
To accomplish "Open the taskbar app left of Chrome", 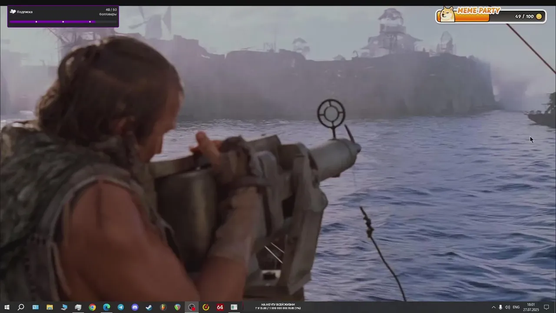I will [x=78, y=307].
